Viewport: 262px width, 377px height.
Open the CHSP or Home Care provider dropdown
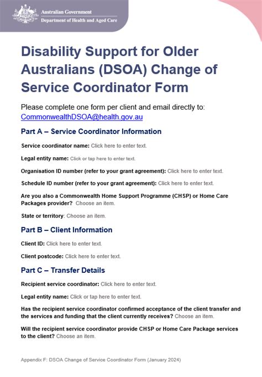95,203
